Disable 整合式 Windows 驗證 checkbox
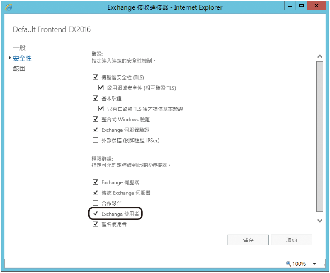Viewport: 330px width, 273px height. coord(95,119)
